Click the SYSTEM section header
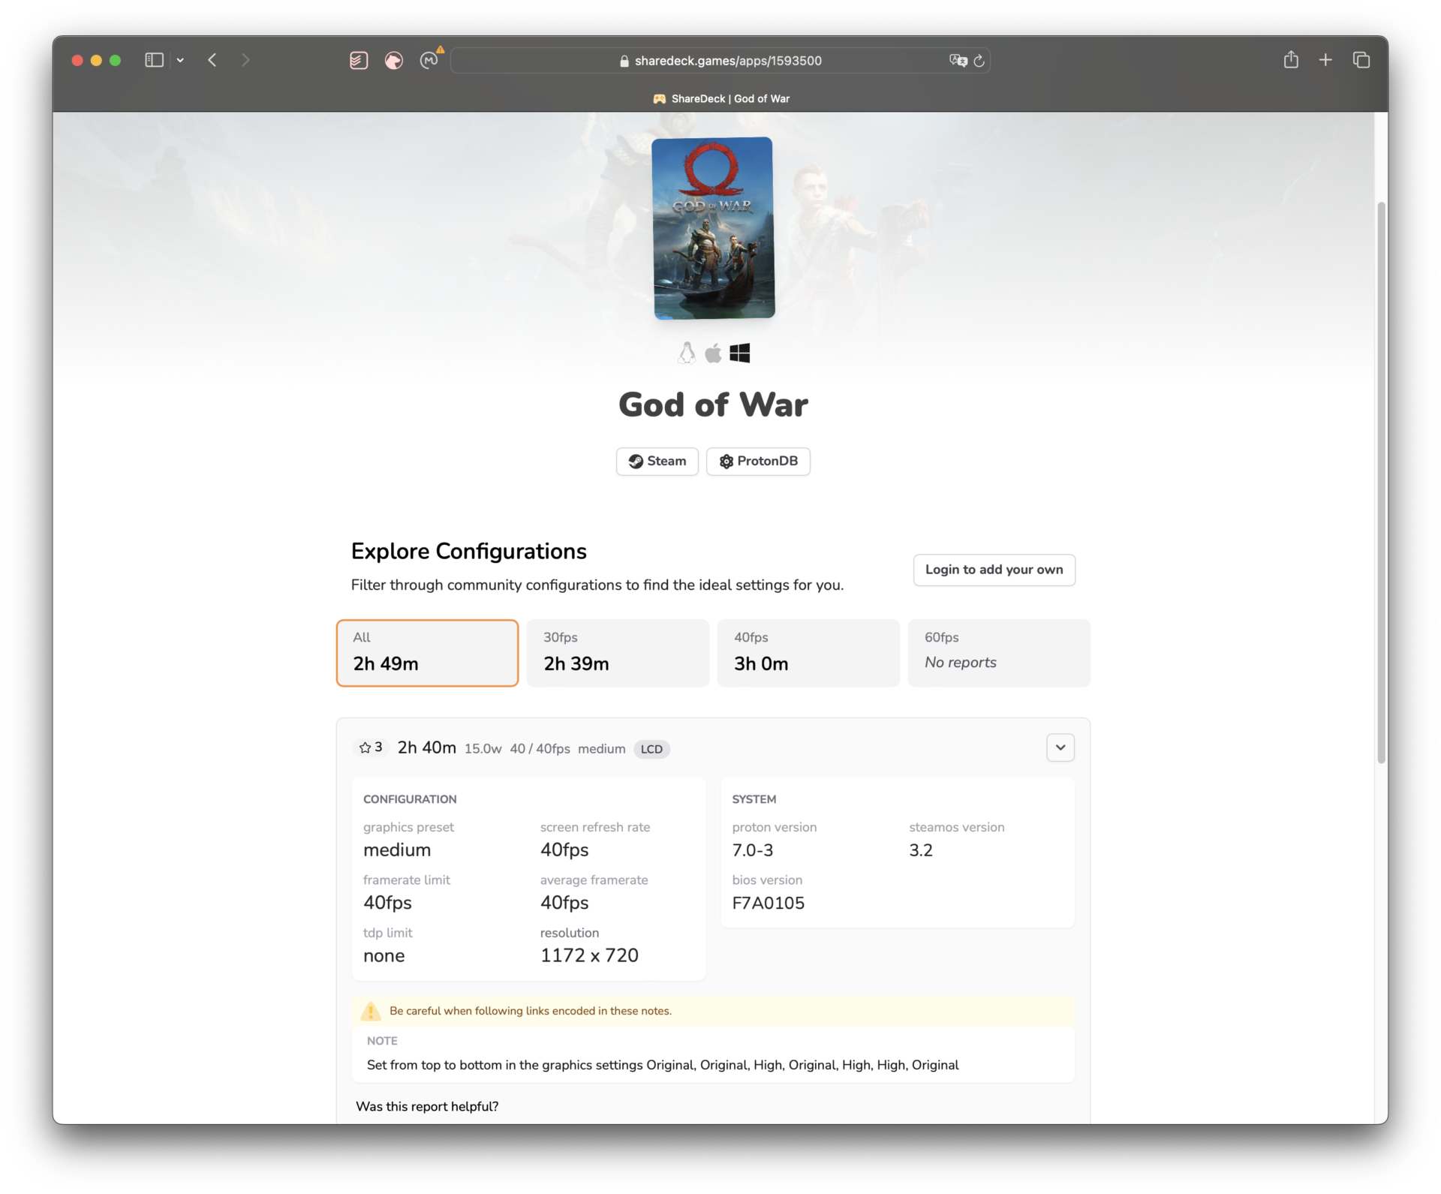Screen dimensions: 1441x1194 pos(754,799)
